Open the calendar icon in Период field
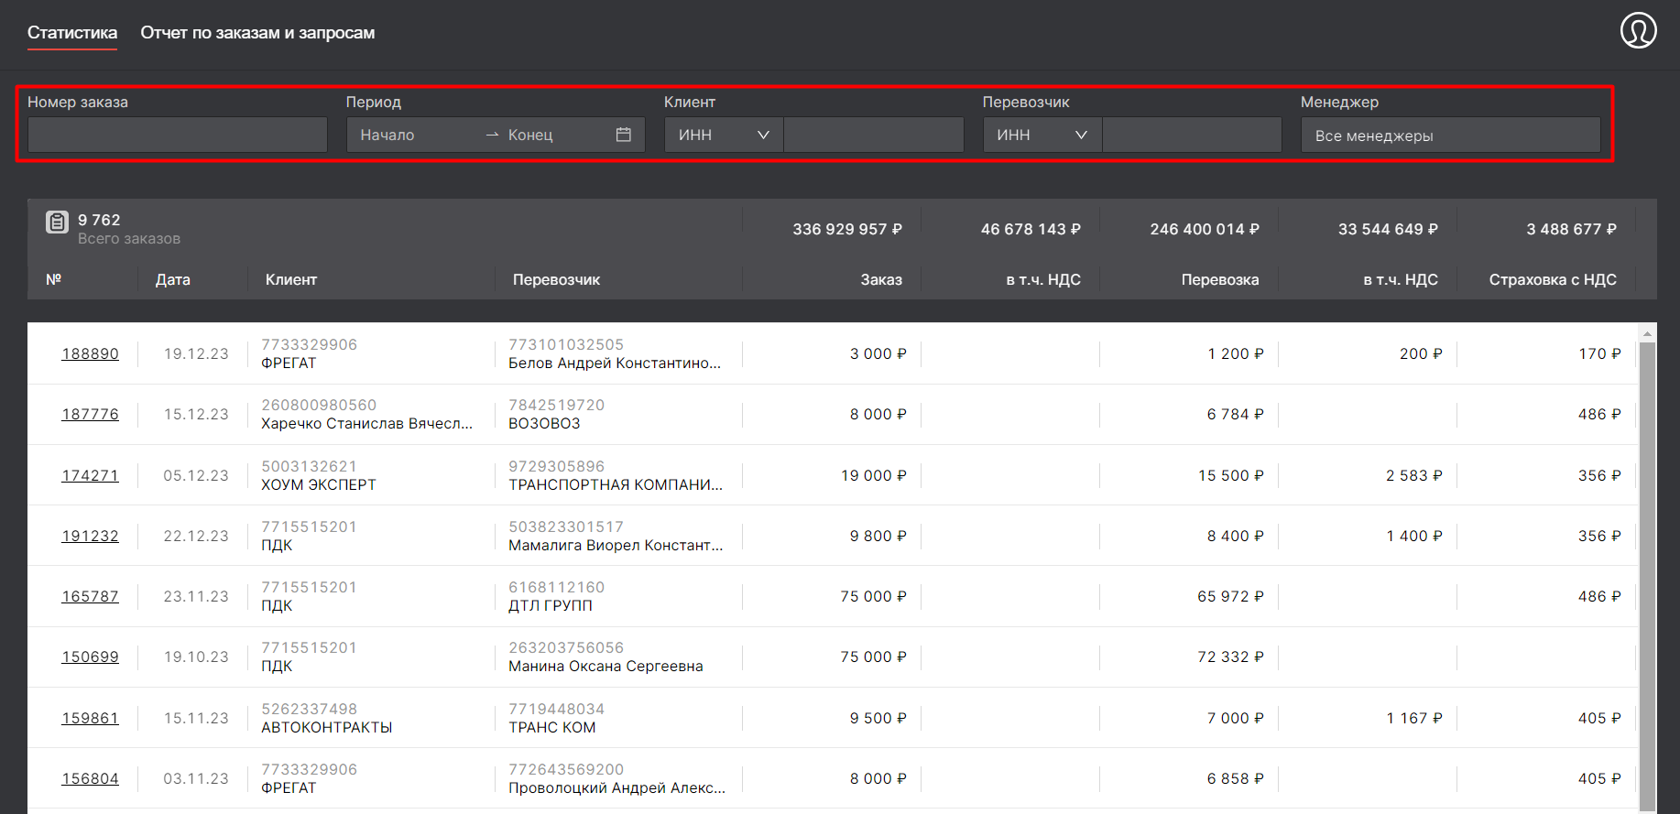This screenshot has height=814, width=1680. (x=624, y=135)
